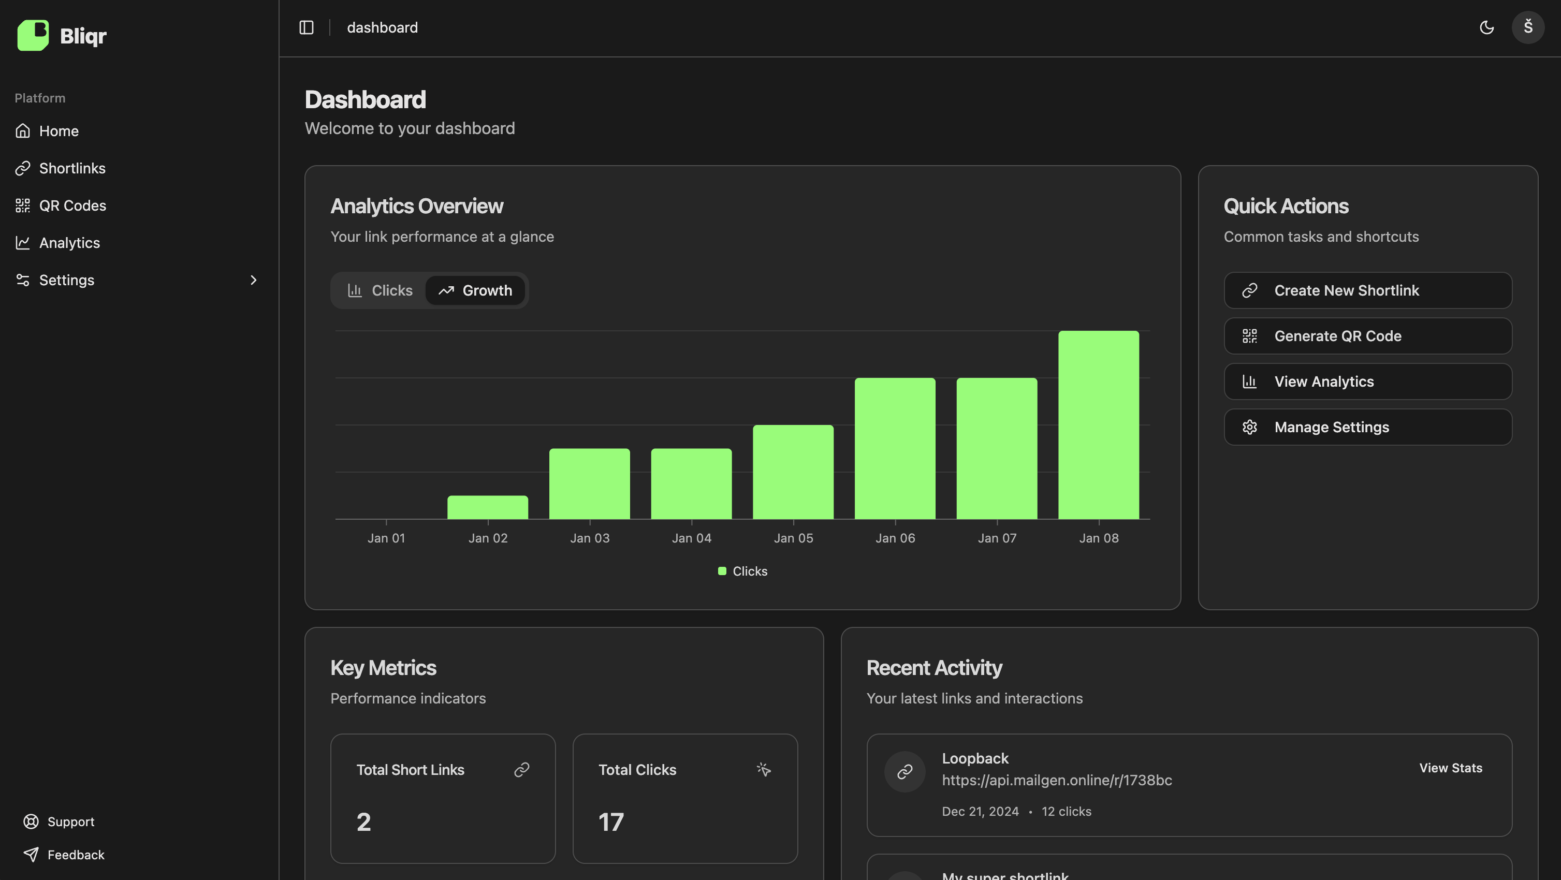
Task: Go to Shortlinks page
Action: [139, 168]
